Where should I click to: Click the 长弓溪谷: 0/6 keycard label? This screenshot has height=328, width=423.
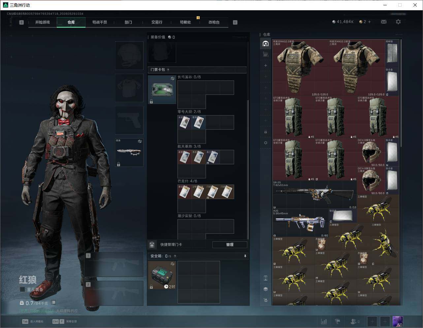[189, 77]
